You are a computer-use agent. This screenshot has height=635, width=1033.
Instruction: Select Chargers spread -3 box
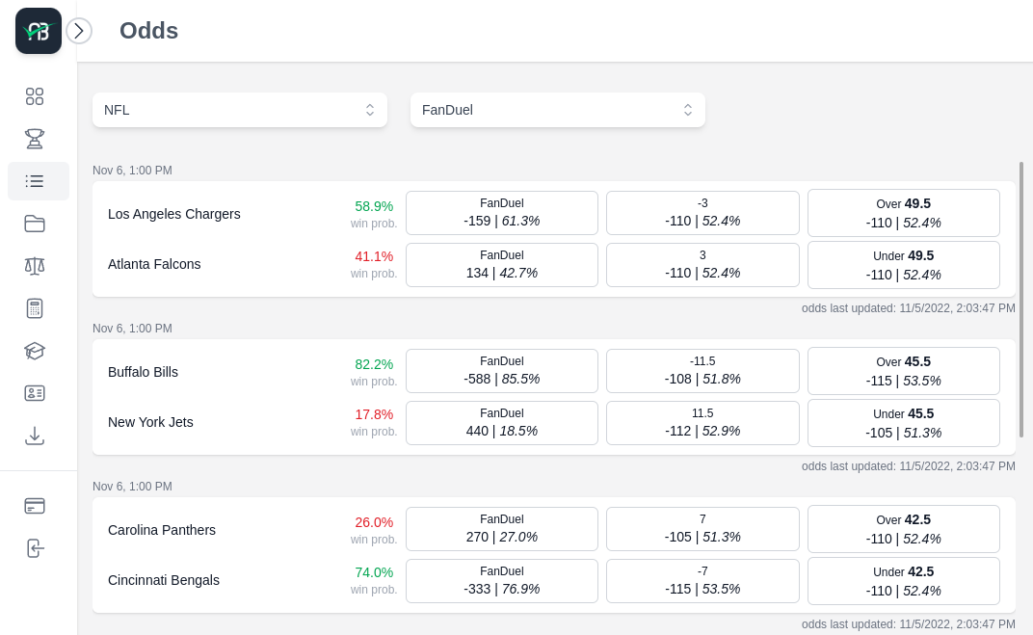pyautogui.click(x=702, y=213)
